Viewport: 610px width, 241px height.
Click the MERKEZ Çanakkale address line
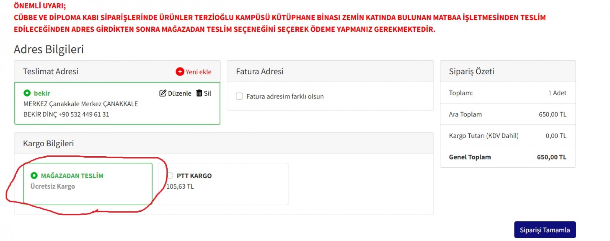pos(81,104)
